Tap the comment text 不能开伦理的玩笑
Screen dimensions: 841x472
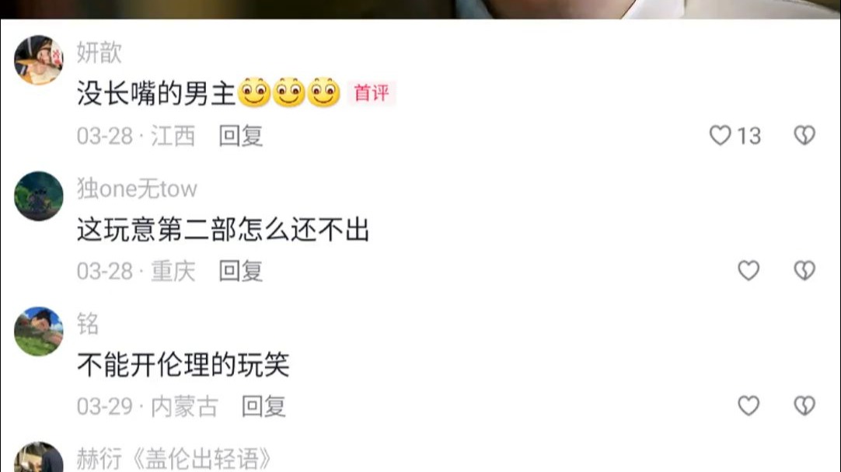(183, 365)
